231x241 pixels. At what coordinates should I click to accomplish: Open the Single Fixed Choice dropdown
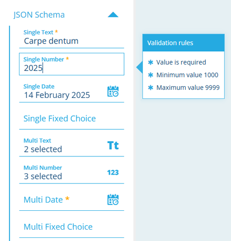(71, 118)
